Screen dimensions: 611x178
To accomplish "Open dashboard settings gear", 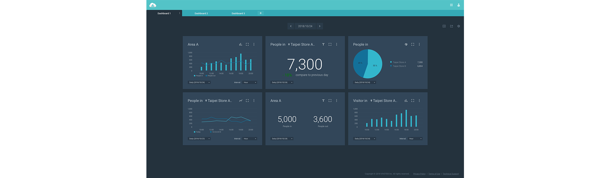I will click(x=459, y=26).
